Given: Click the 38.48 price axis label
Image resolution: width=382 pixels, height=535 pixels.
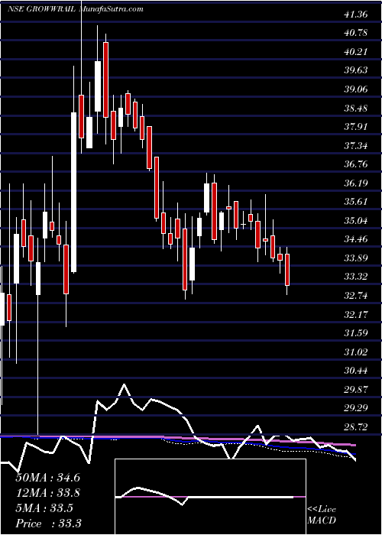Looking at the screenshot, I should [356, 109].
